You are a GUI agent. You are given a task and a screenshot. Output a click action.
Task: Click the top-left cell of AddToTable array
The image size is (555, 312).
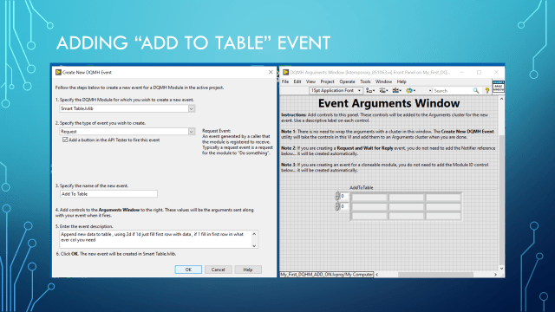pyautogui.click(x=369, y=198)
